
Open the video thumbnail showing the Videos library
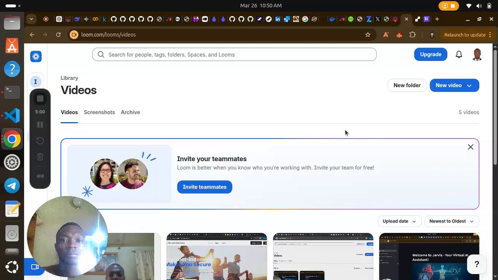(x=323, y=256)
